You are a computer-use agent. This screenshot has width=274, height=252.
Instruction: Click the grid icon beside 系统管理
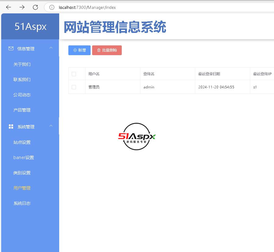[x=11, y=127]
